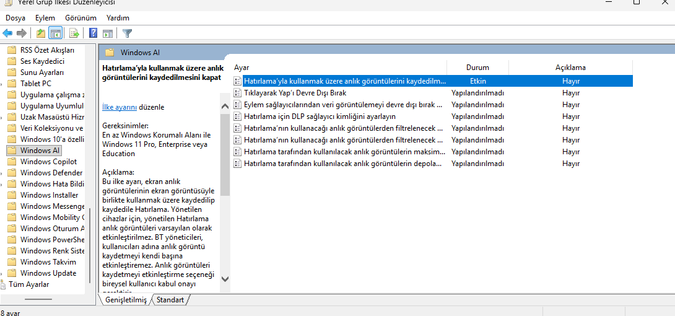Open Help via question mark icon
Image resolution: width=675 pixels, height=316 pixels.
93,33
